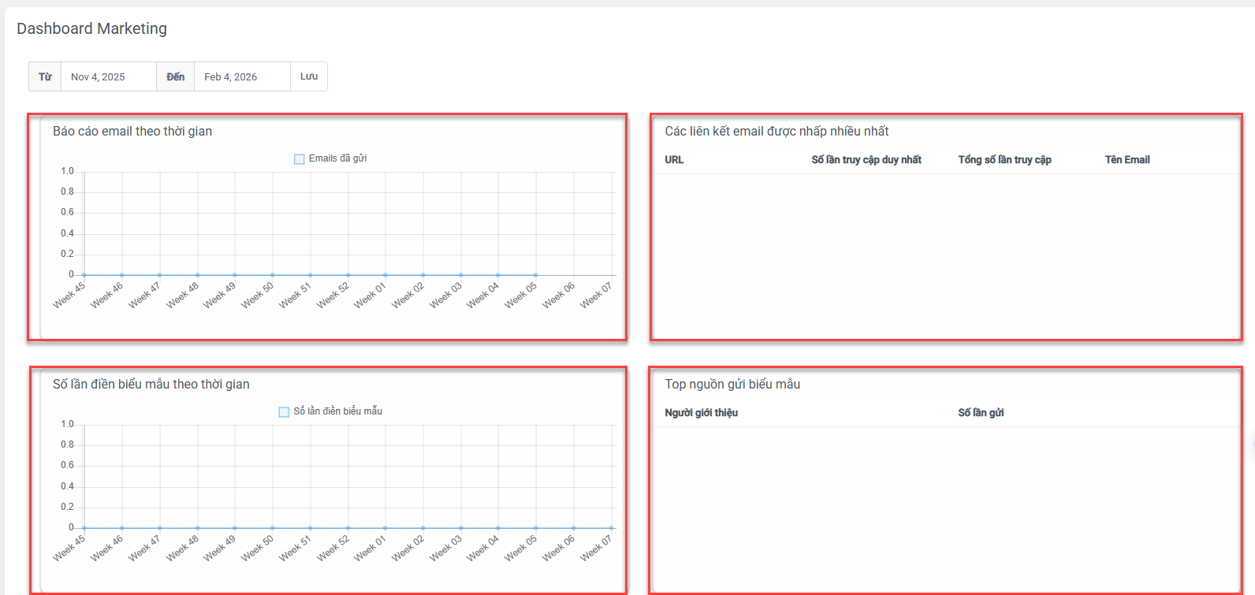Select the 'Tên Email' column header
This screenshot has width=1255, height=595.
(x=1127, y=160)
